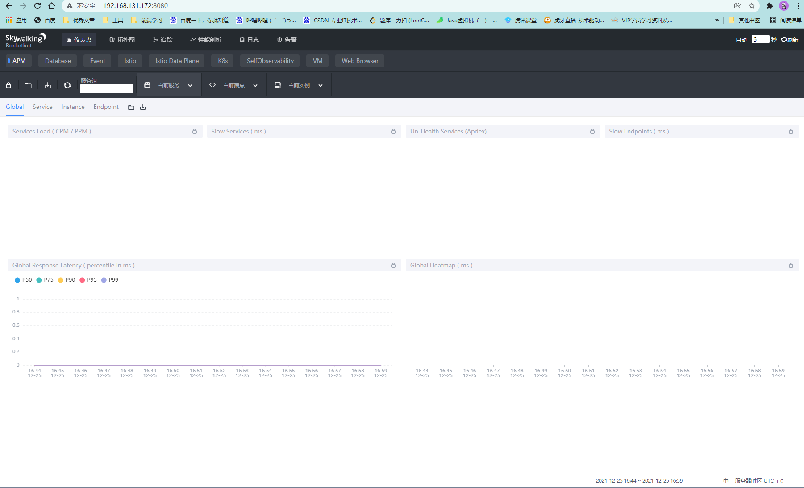This screenshot has height=488, width=804.
Task: Click the download icon beside Endpoint tab
Action: (143, 107)
